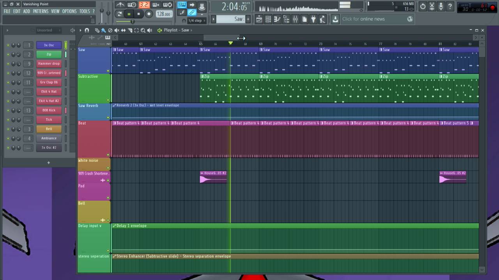Open the Playlist options arrow menu

coord(80,30)
